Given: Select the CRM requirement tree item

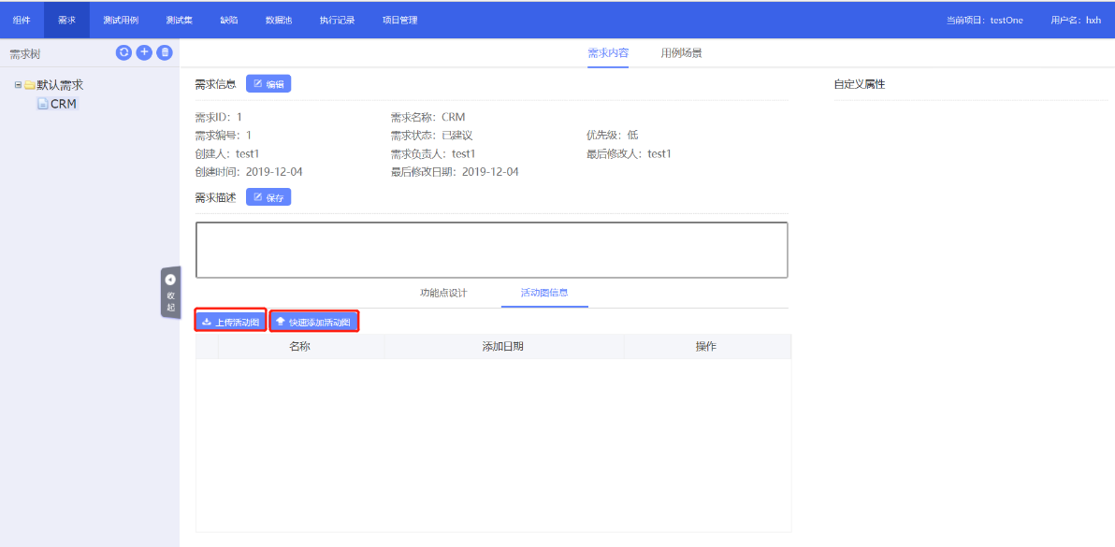Looking at the screenshot, I should (64, 104).
